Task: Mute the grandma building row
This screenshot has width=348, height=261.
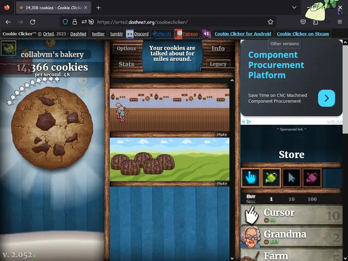Action: click(x=222, y=135)
